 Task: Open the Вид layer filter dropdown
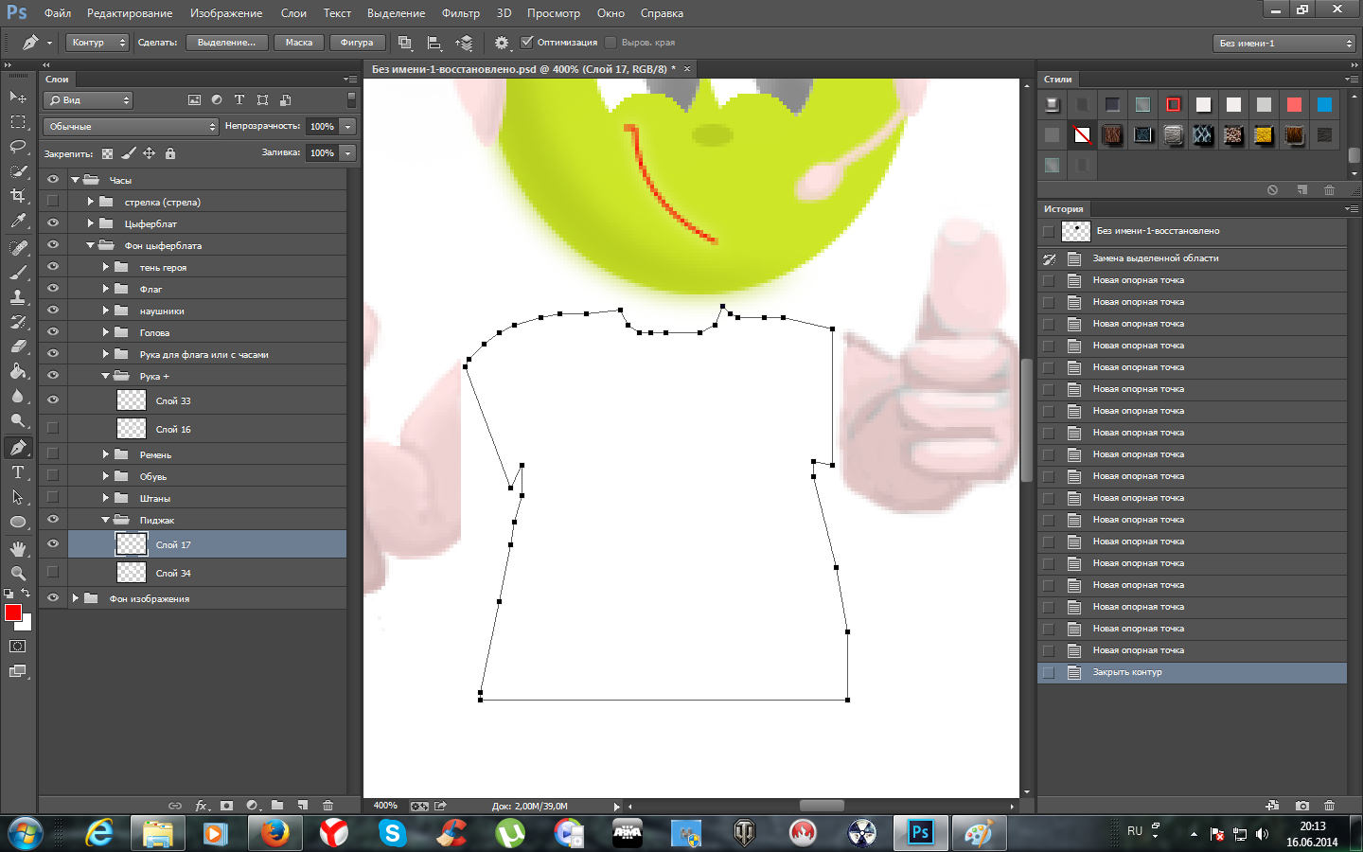[89, 100]
